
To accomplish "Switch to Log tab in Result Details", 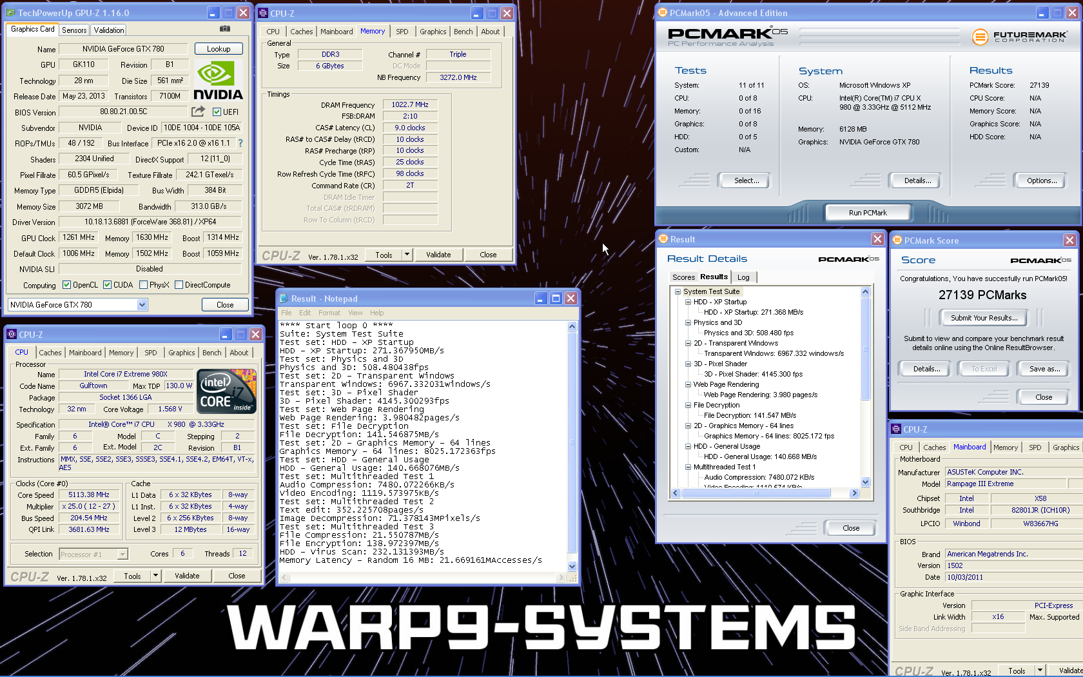I will coord(743,277).
